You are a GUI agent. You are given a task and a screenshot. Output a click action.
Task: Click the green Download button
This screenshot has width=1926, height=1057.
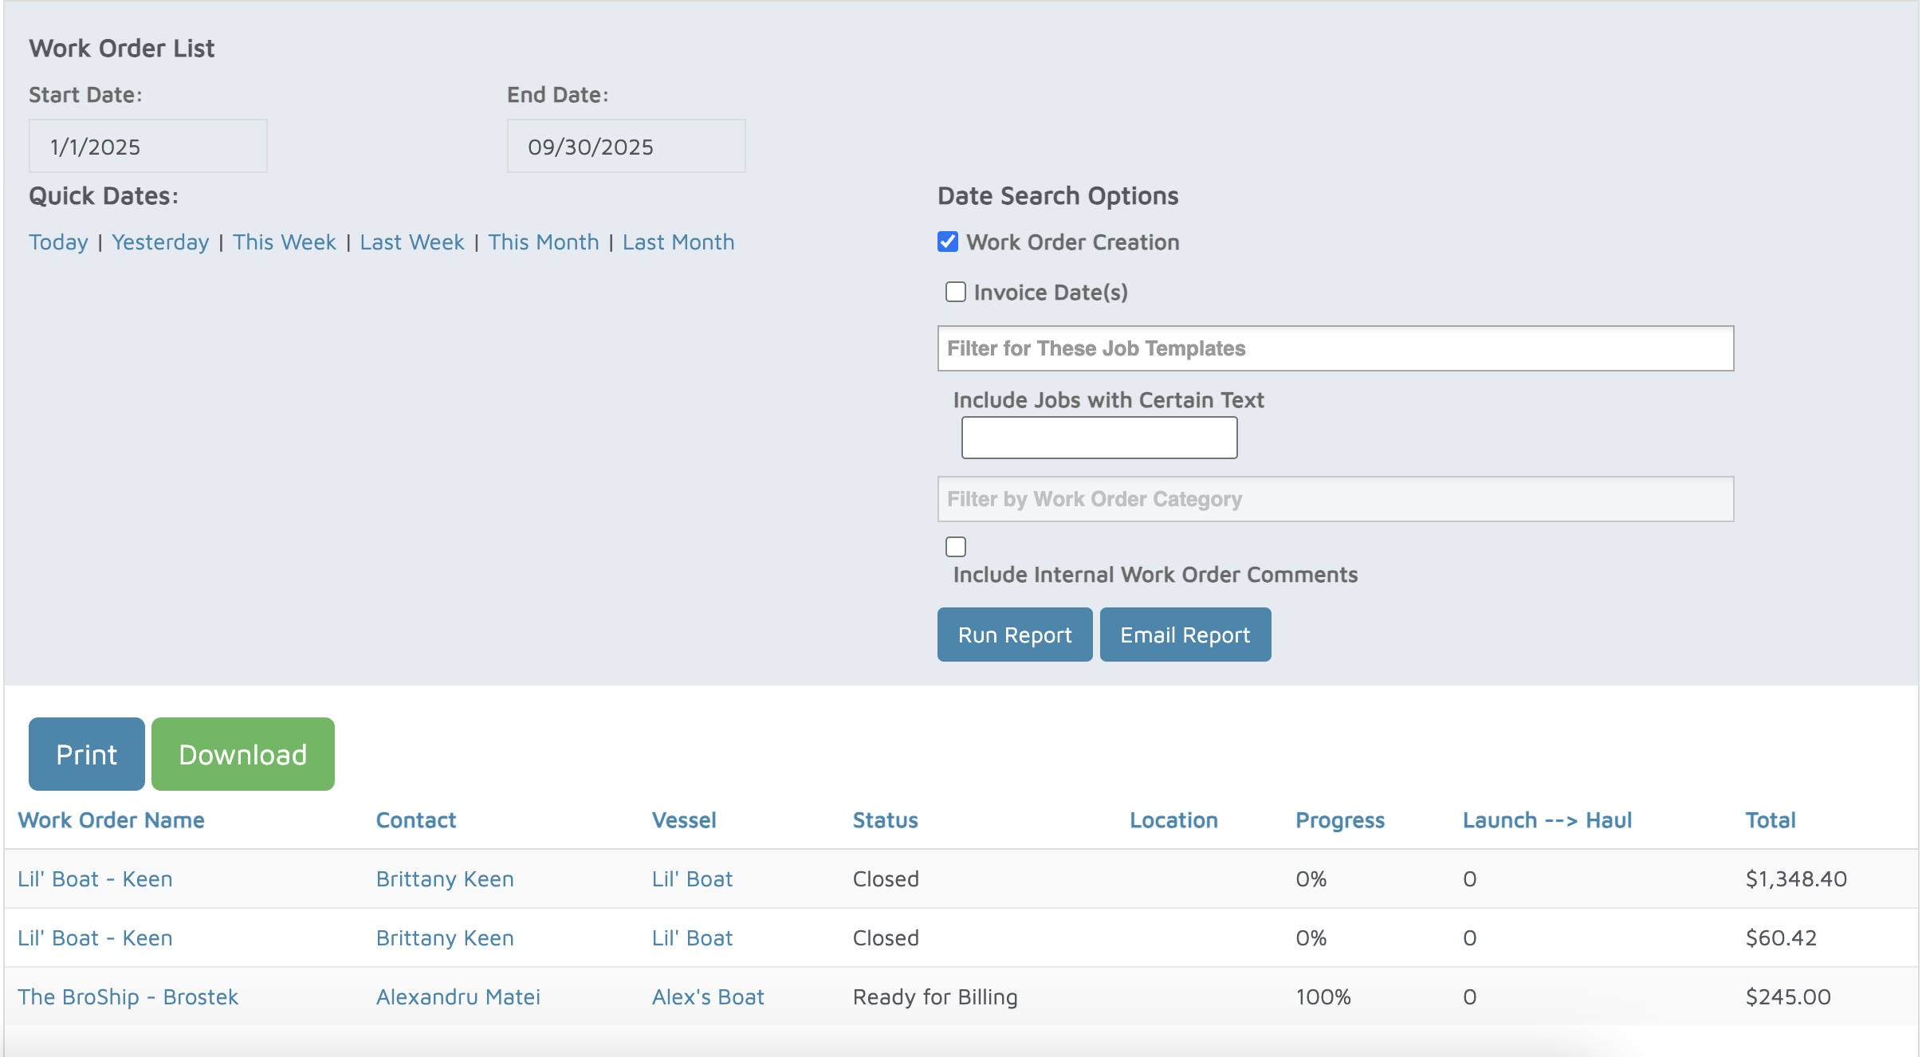[242, 754]
